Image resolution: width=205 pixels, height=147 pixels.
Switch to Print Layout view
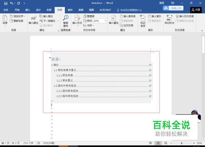coord(158,143)
